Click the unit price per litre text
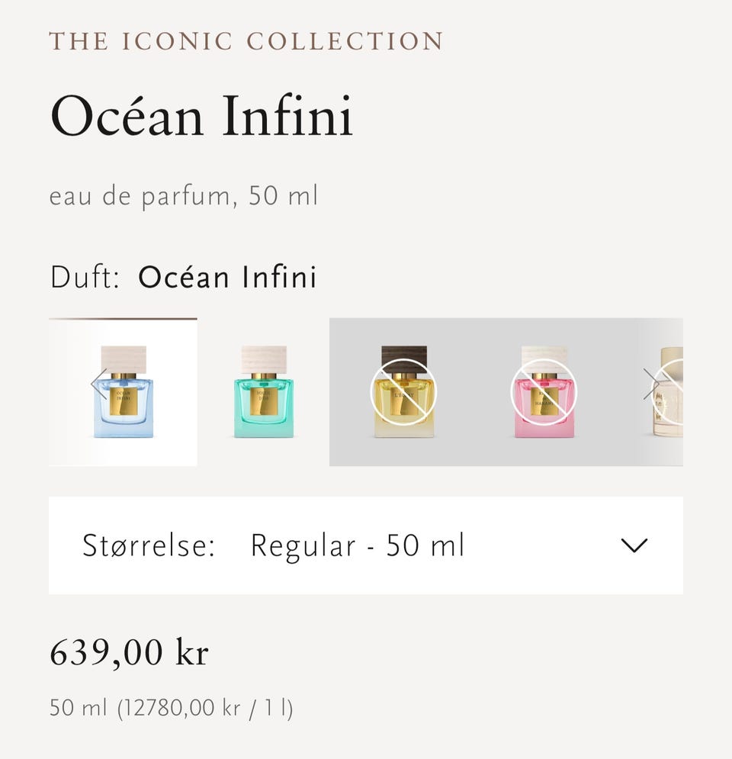 172,708
